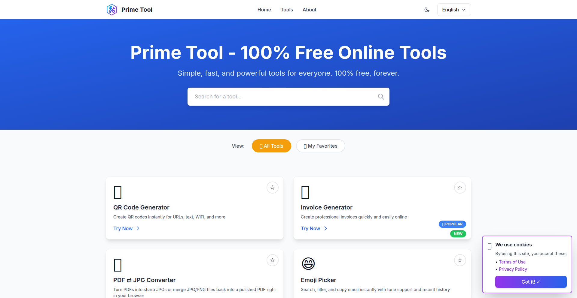The width and height of the screenshot is (577, 298).
Task: Toggle the Emoji Picker favorite star
Action: 460,260
